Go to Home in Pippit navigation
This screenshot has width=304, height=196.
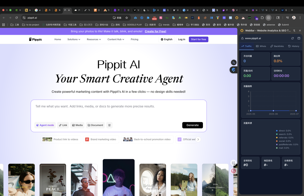tap(58, 39)
